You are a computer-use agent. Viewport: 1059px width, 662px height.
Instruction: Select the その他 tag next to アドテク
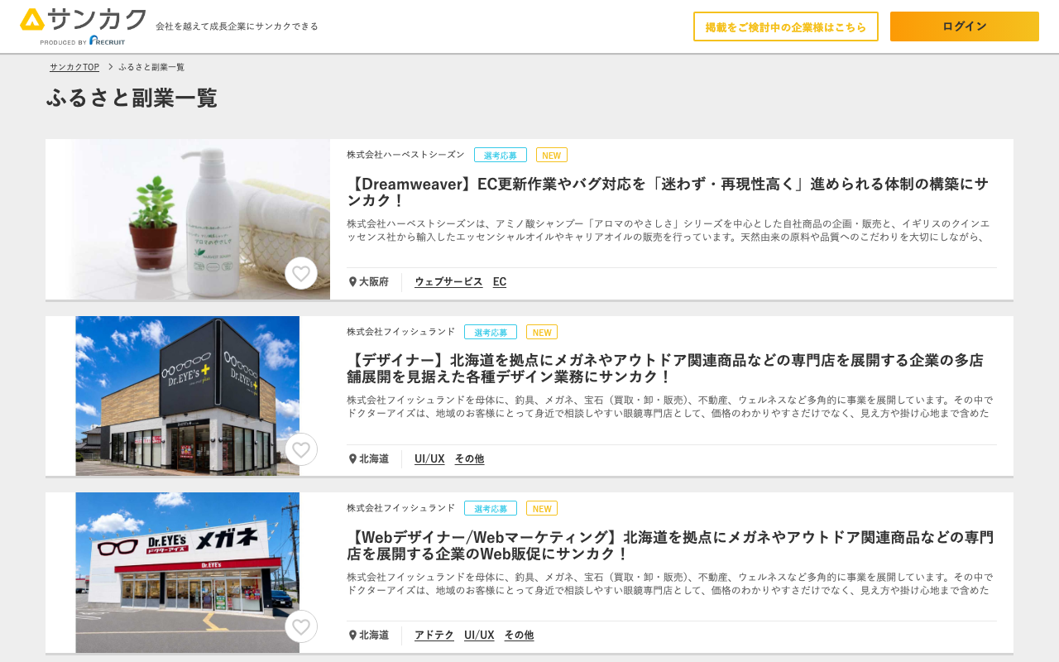pos(519,636)
